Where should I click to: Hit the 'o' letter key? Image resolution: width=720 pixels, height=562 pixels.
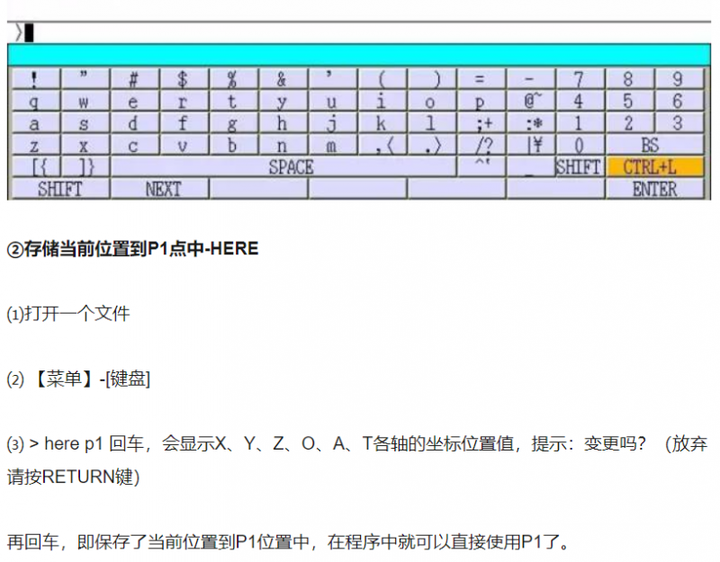pos(432,101)
